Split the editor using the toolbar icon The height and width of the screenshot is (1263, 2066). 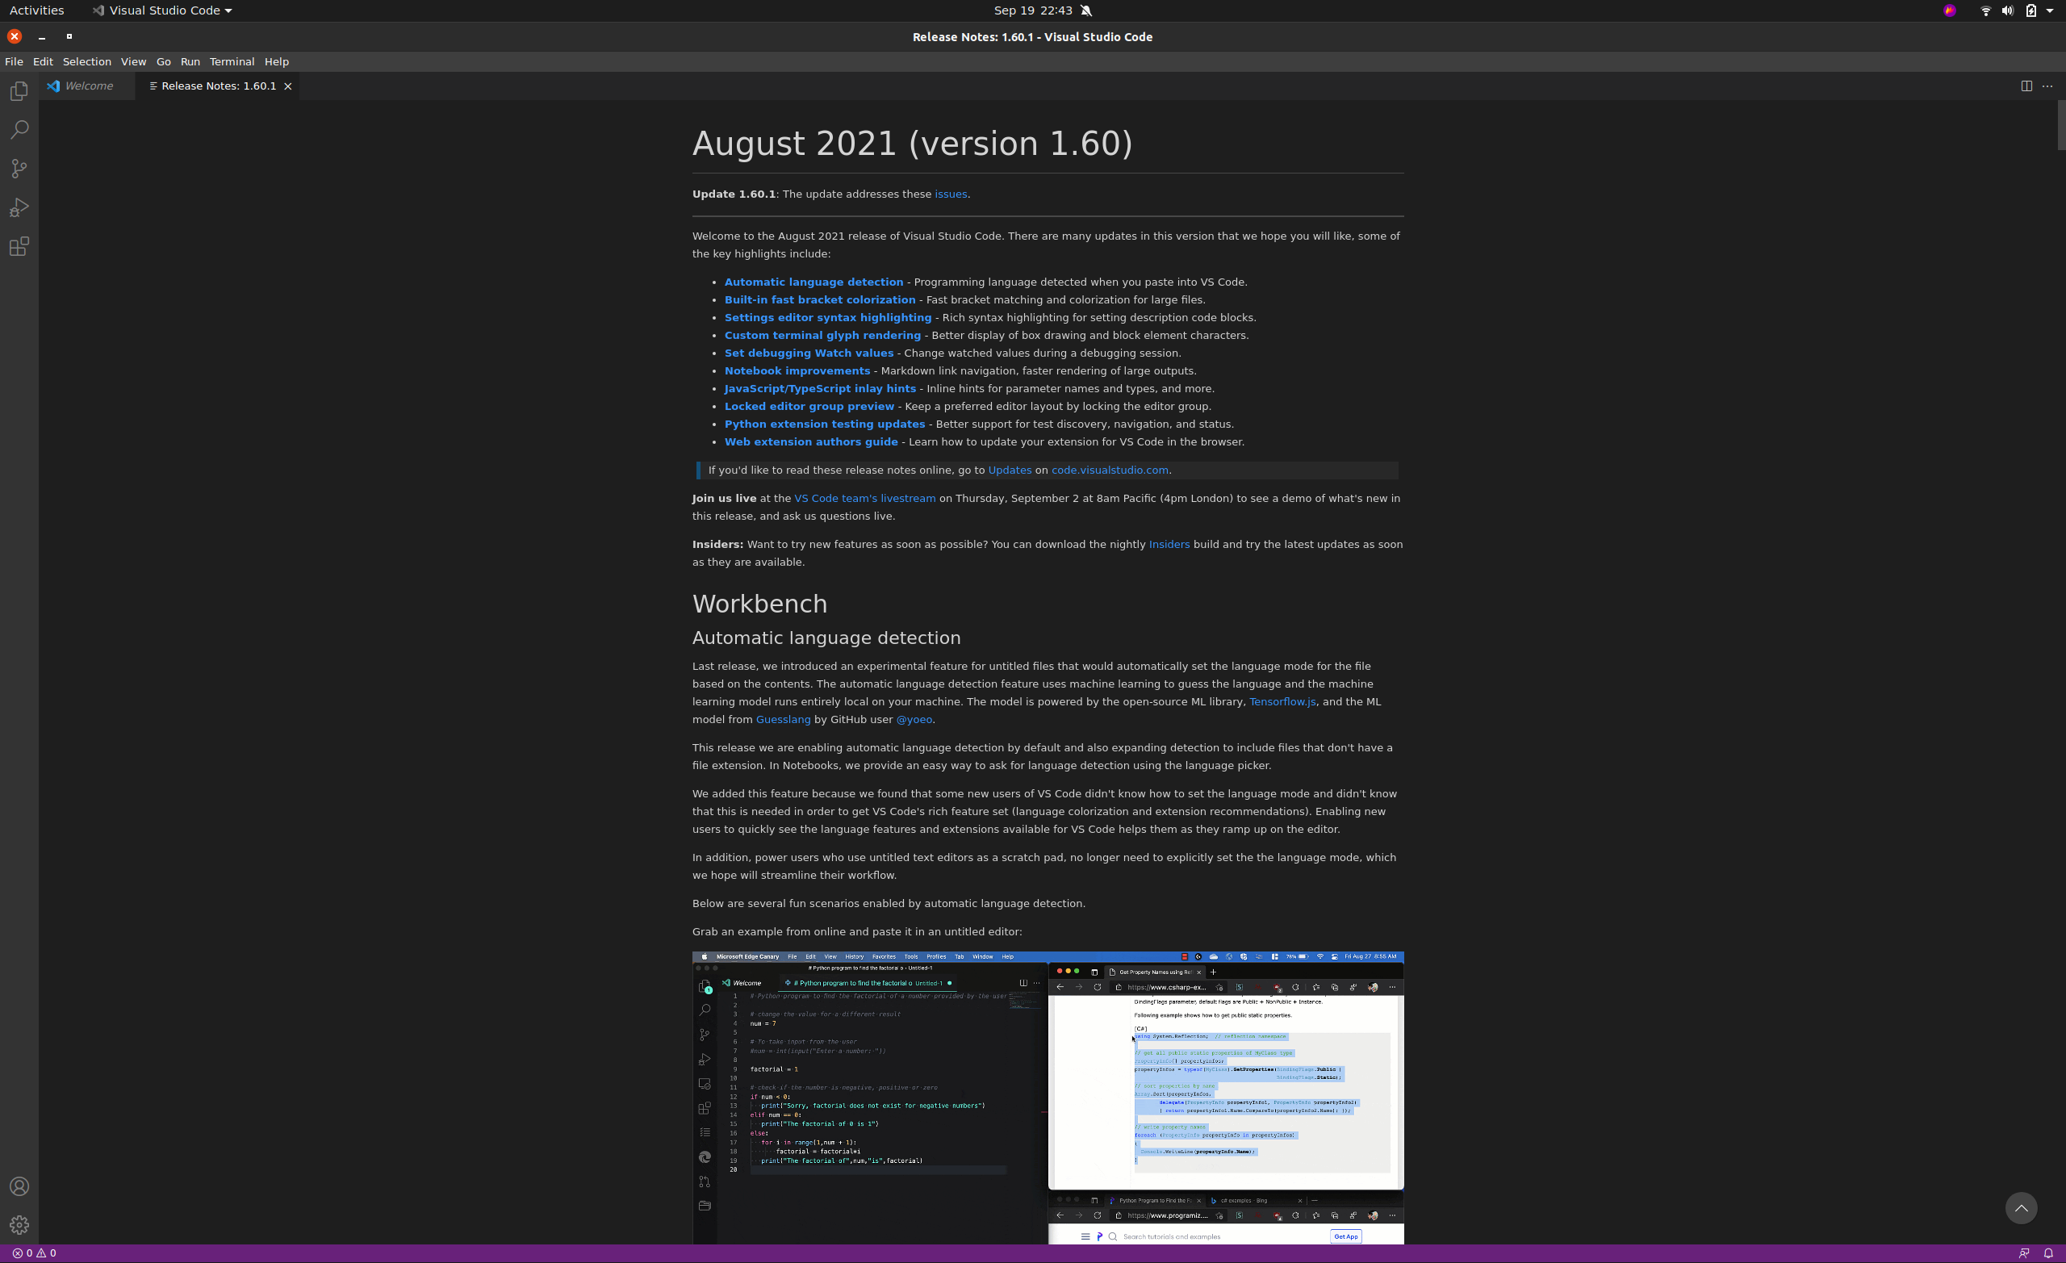tap(2026, 86)
